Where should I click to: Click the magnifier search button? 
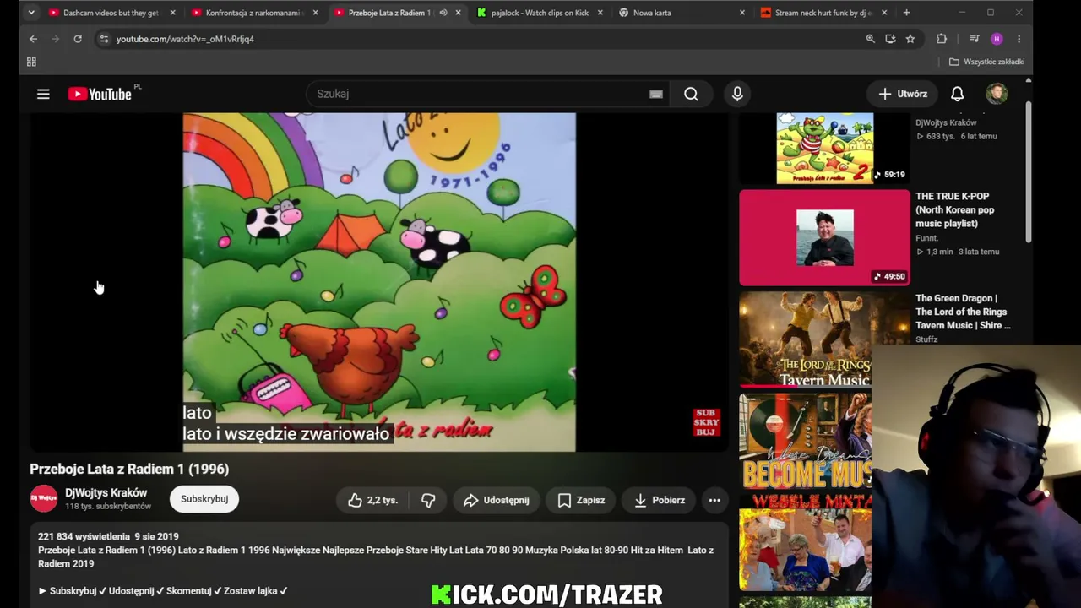tap(691, 94)
